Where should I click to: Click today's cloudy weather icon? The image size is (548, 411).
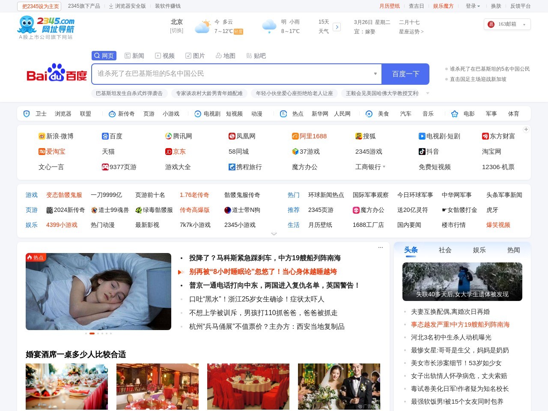pos(203,26)
